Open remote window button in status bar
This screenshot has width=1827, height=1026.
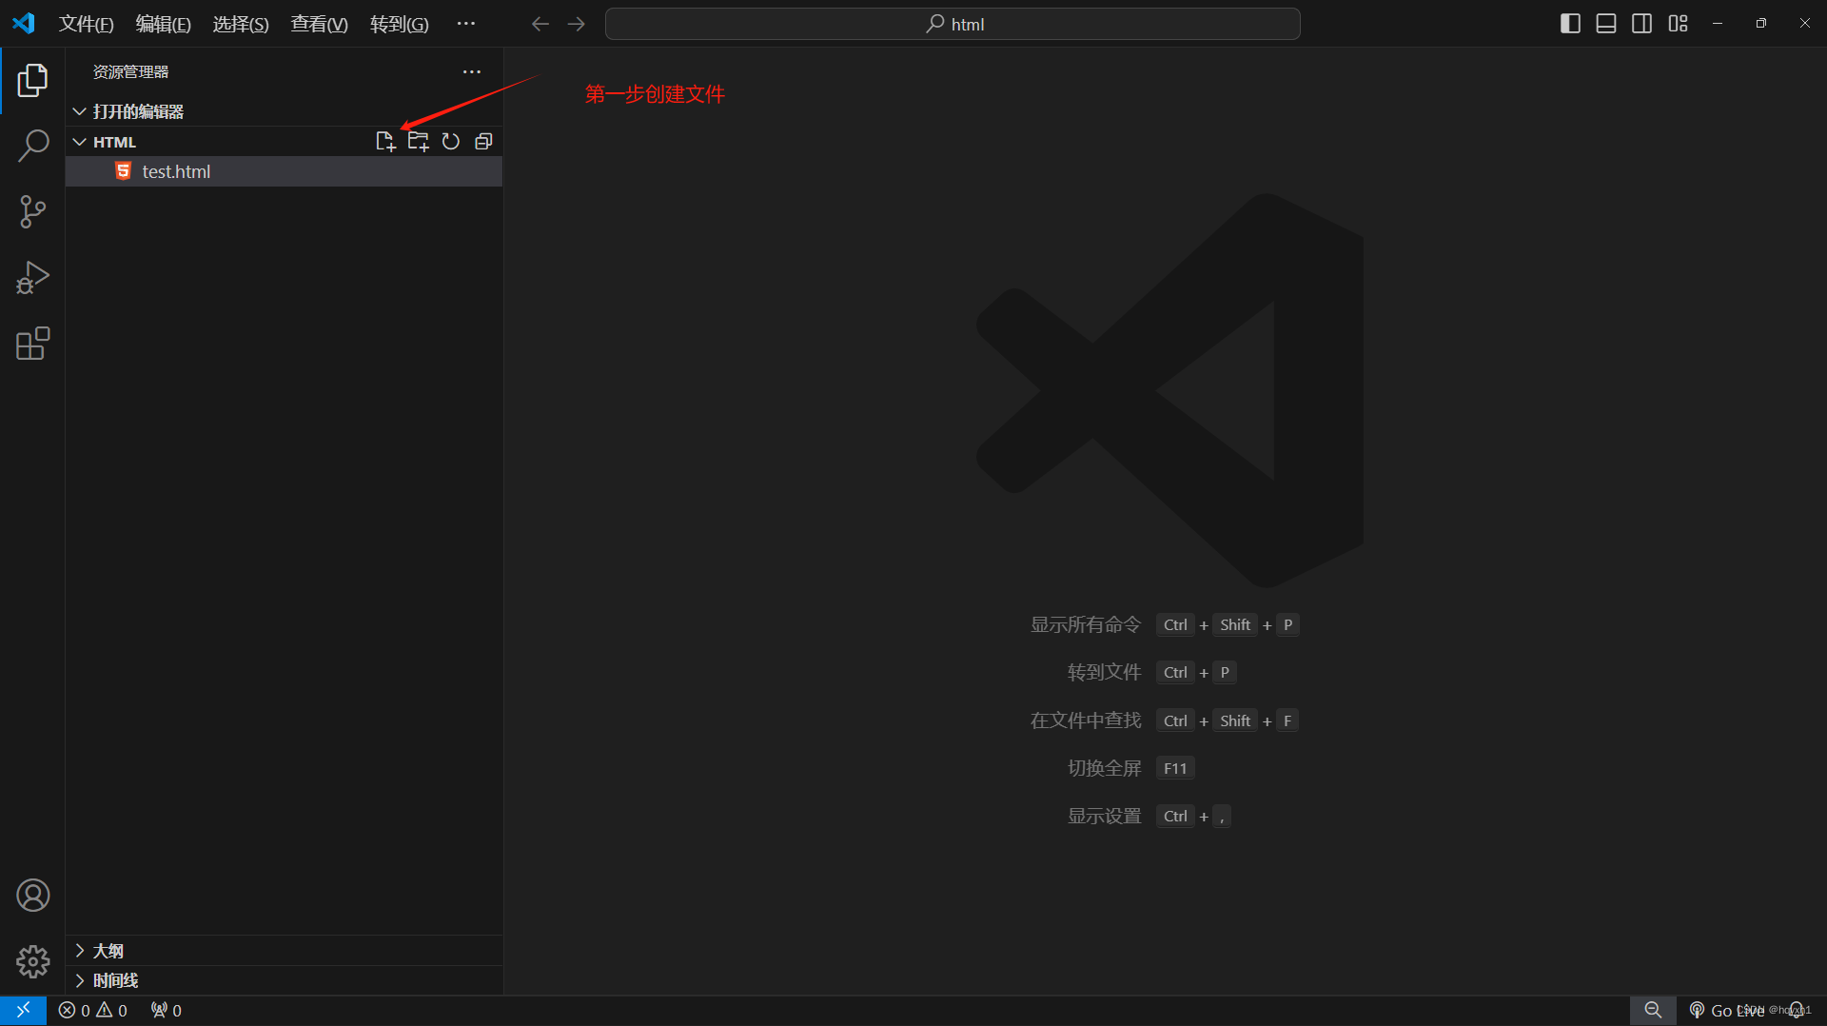point(23,1011)
